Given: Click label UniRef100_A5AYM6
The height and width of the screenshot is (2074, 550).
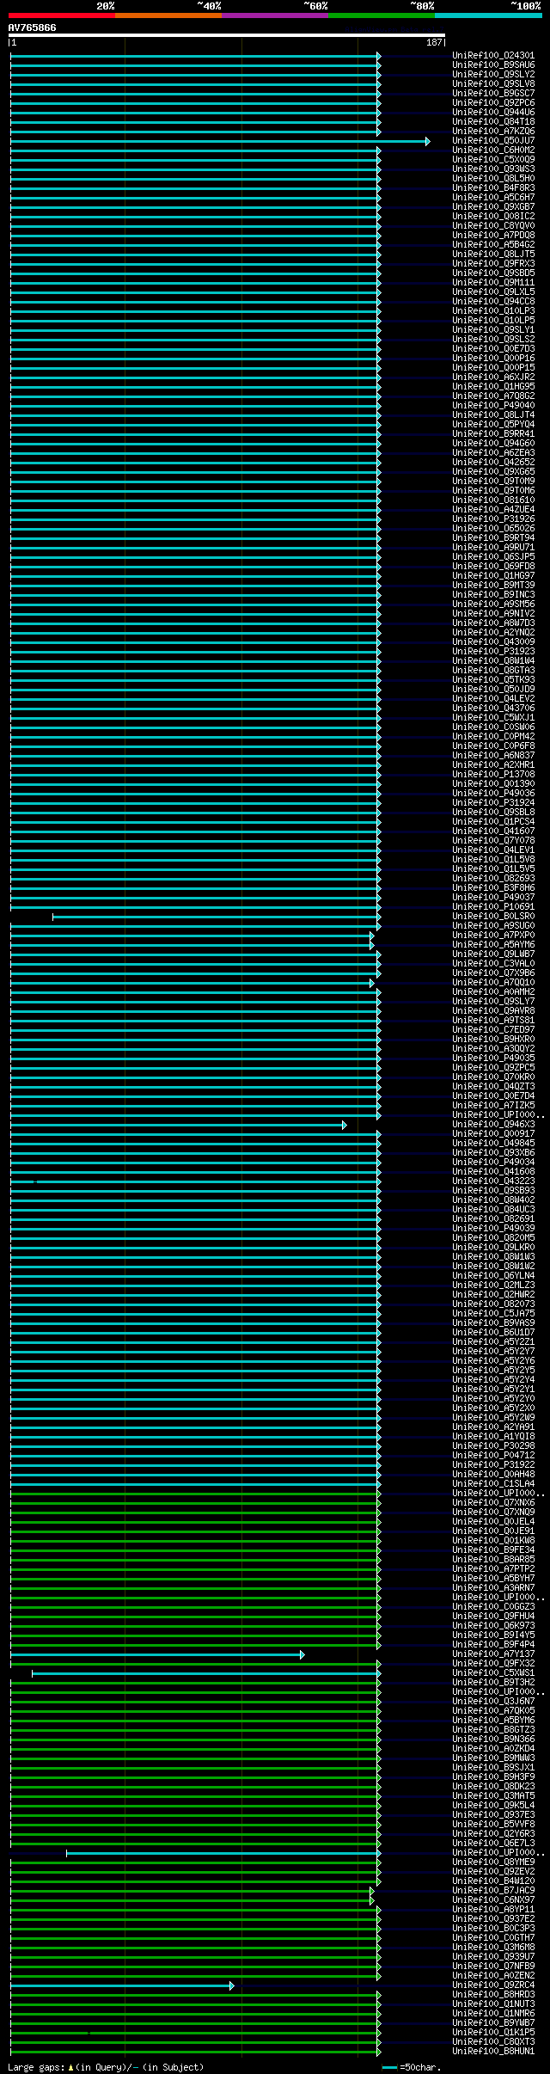Looking at the screenshot, I should 493,944.
